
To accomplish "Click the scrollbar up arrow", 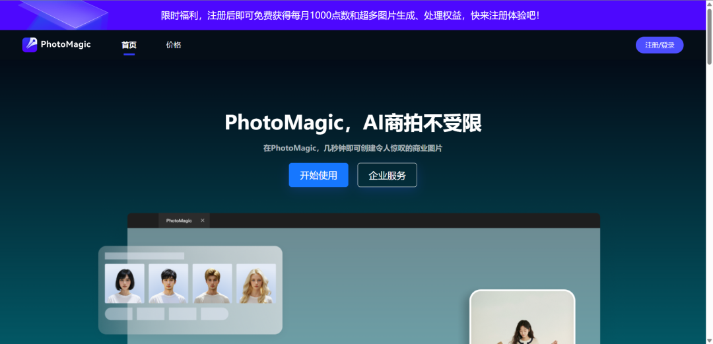I will point(708,5).
